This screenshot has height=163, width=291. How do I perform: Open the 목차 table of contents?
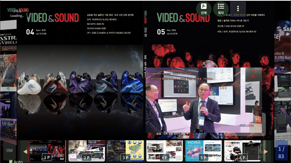click(x=221, y=9)
